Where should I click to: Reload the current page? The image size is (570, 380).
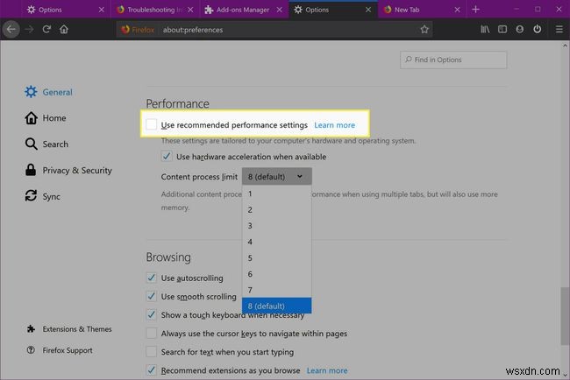tap(46, 30)
